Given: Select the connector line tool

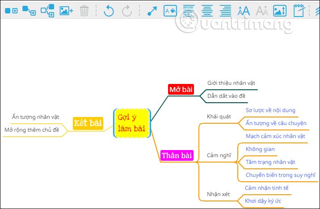Looking at the screenshot, I should tap(152, 11).
